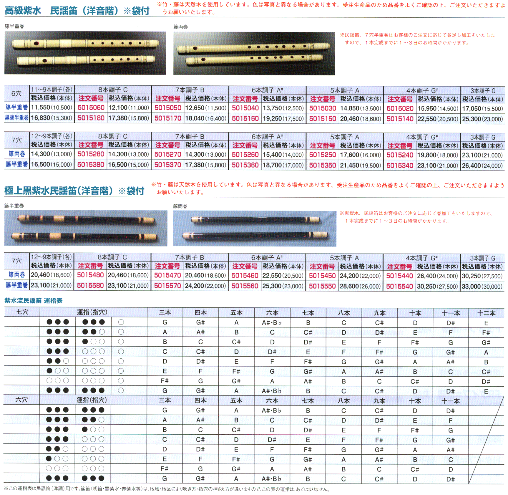Click the 六穴 label in fingering chart
The height and width of the screenshot is (495, 508).
tap(22, 400)
